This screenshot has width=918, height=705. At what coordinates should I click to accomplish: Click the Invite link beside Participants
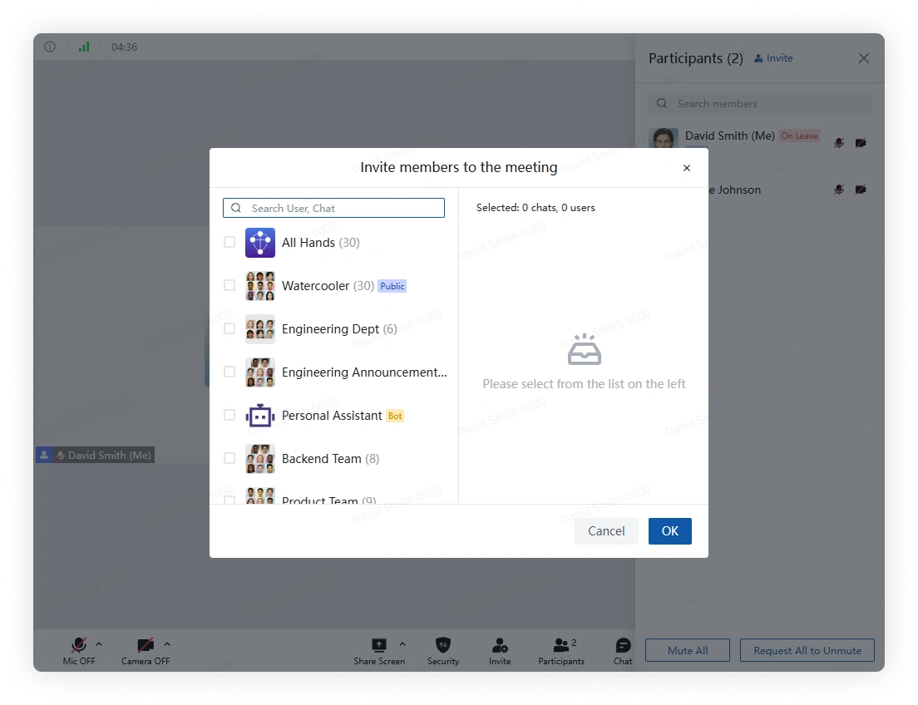tap(772, 58)
